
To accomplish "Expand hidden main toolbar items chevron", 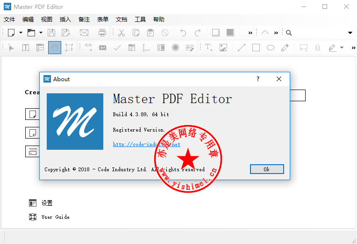I will pos(250,33).
